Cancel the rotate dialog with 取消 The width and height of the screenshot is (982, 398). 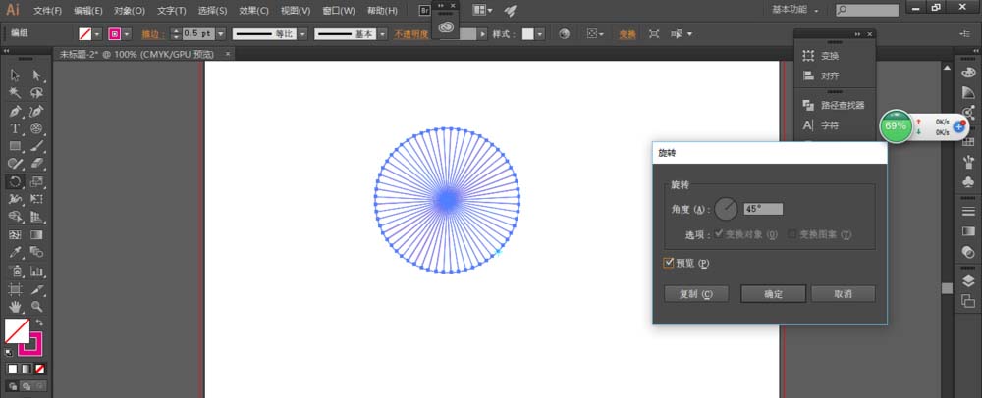843,294
